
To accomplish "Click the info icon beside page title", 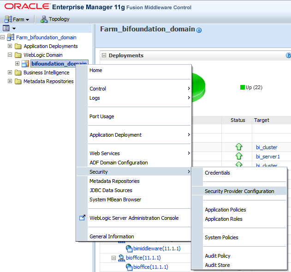I will pos(199,30).
